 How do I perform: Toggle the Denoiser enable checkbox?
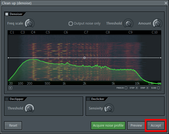[7, 14]
